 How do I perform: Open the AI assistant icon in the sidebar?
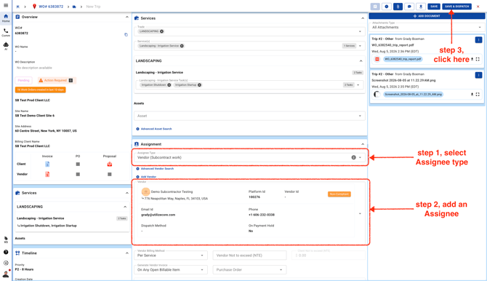[x=6, y=46]
